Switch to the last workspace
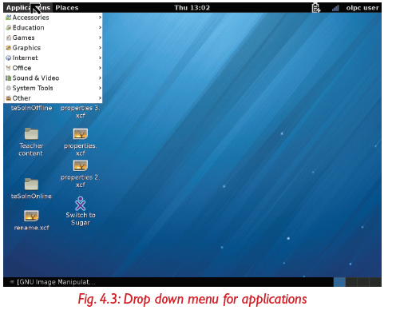The width and height of the screenshot is (400, 310). pyautogui.click(x=375, y=282)
